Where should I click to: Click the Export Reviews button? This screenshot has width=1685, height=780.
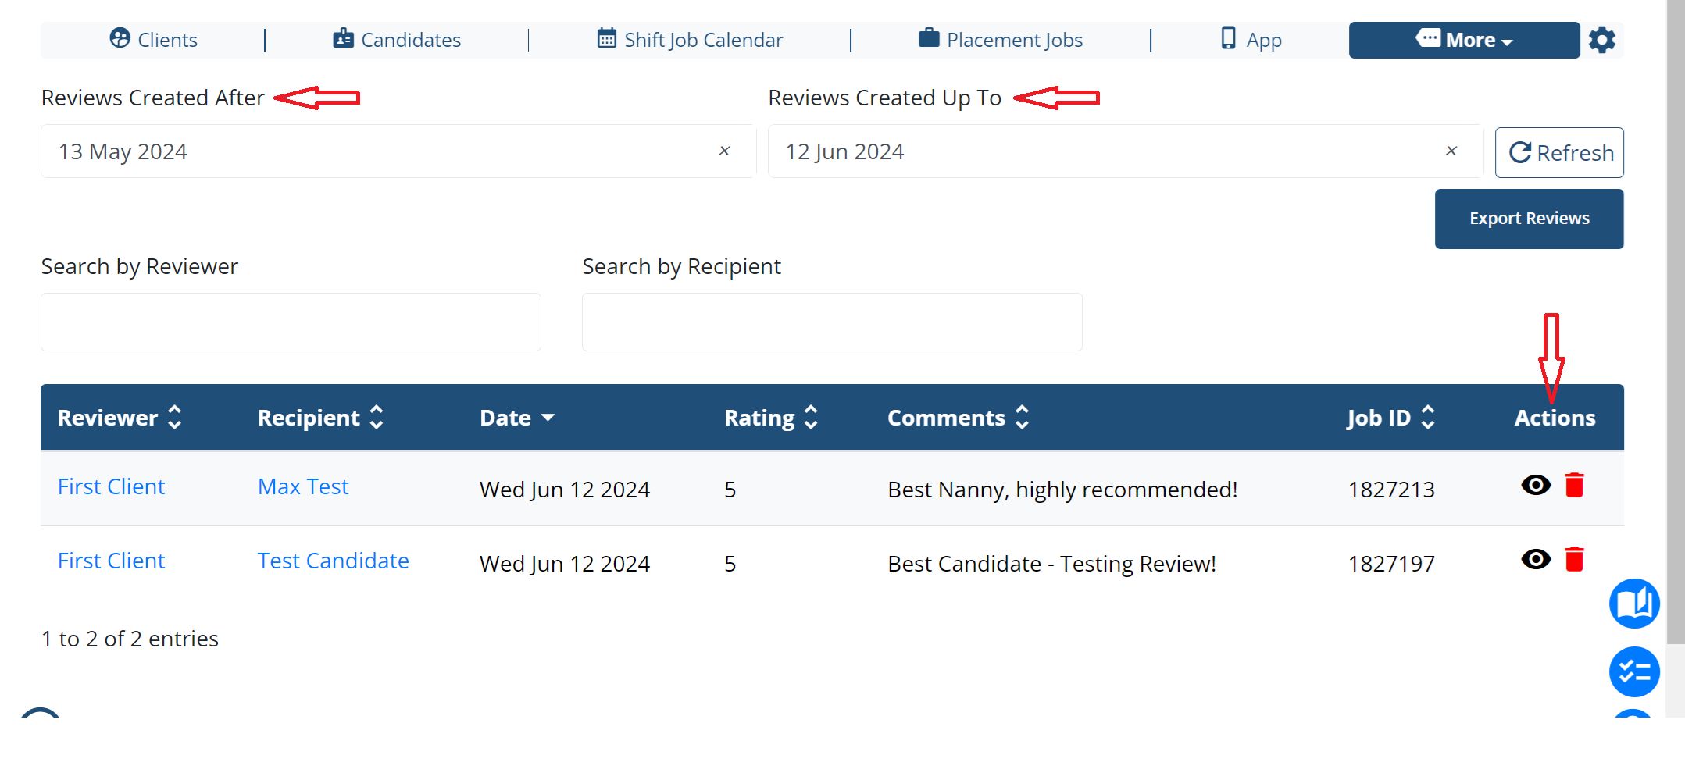(1529, 219)
